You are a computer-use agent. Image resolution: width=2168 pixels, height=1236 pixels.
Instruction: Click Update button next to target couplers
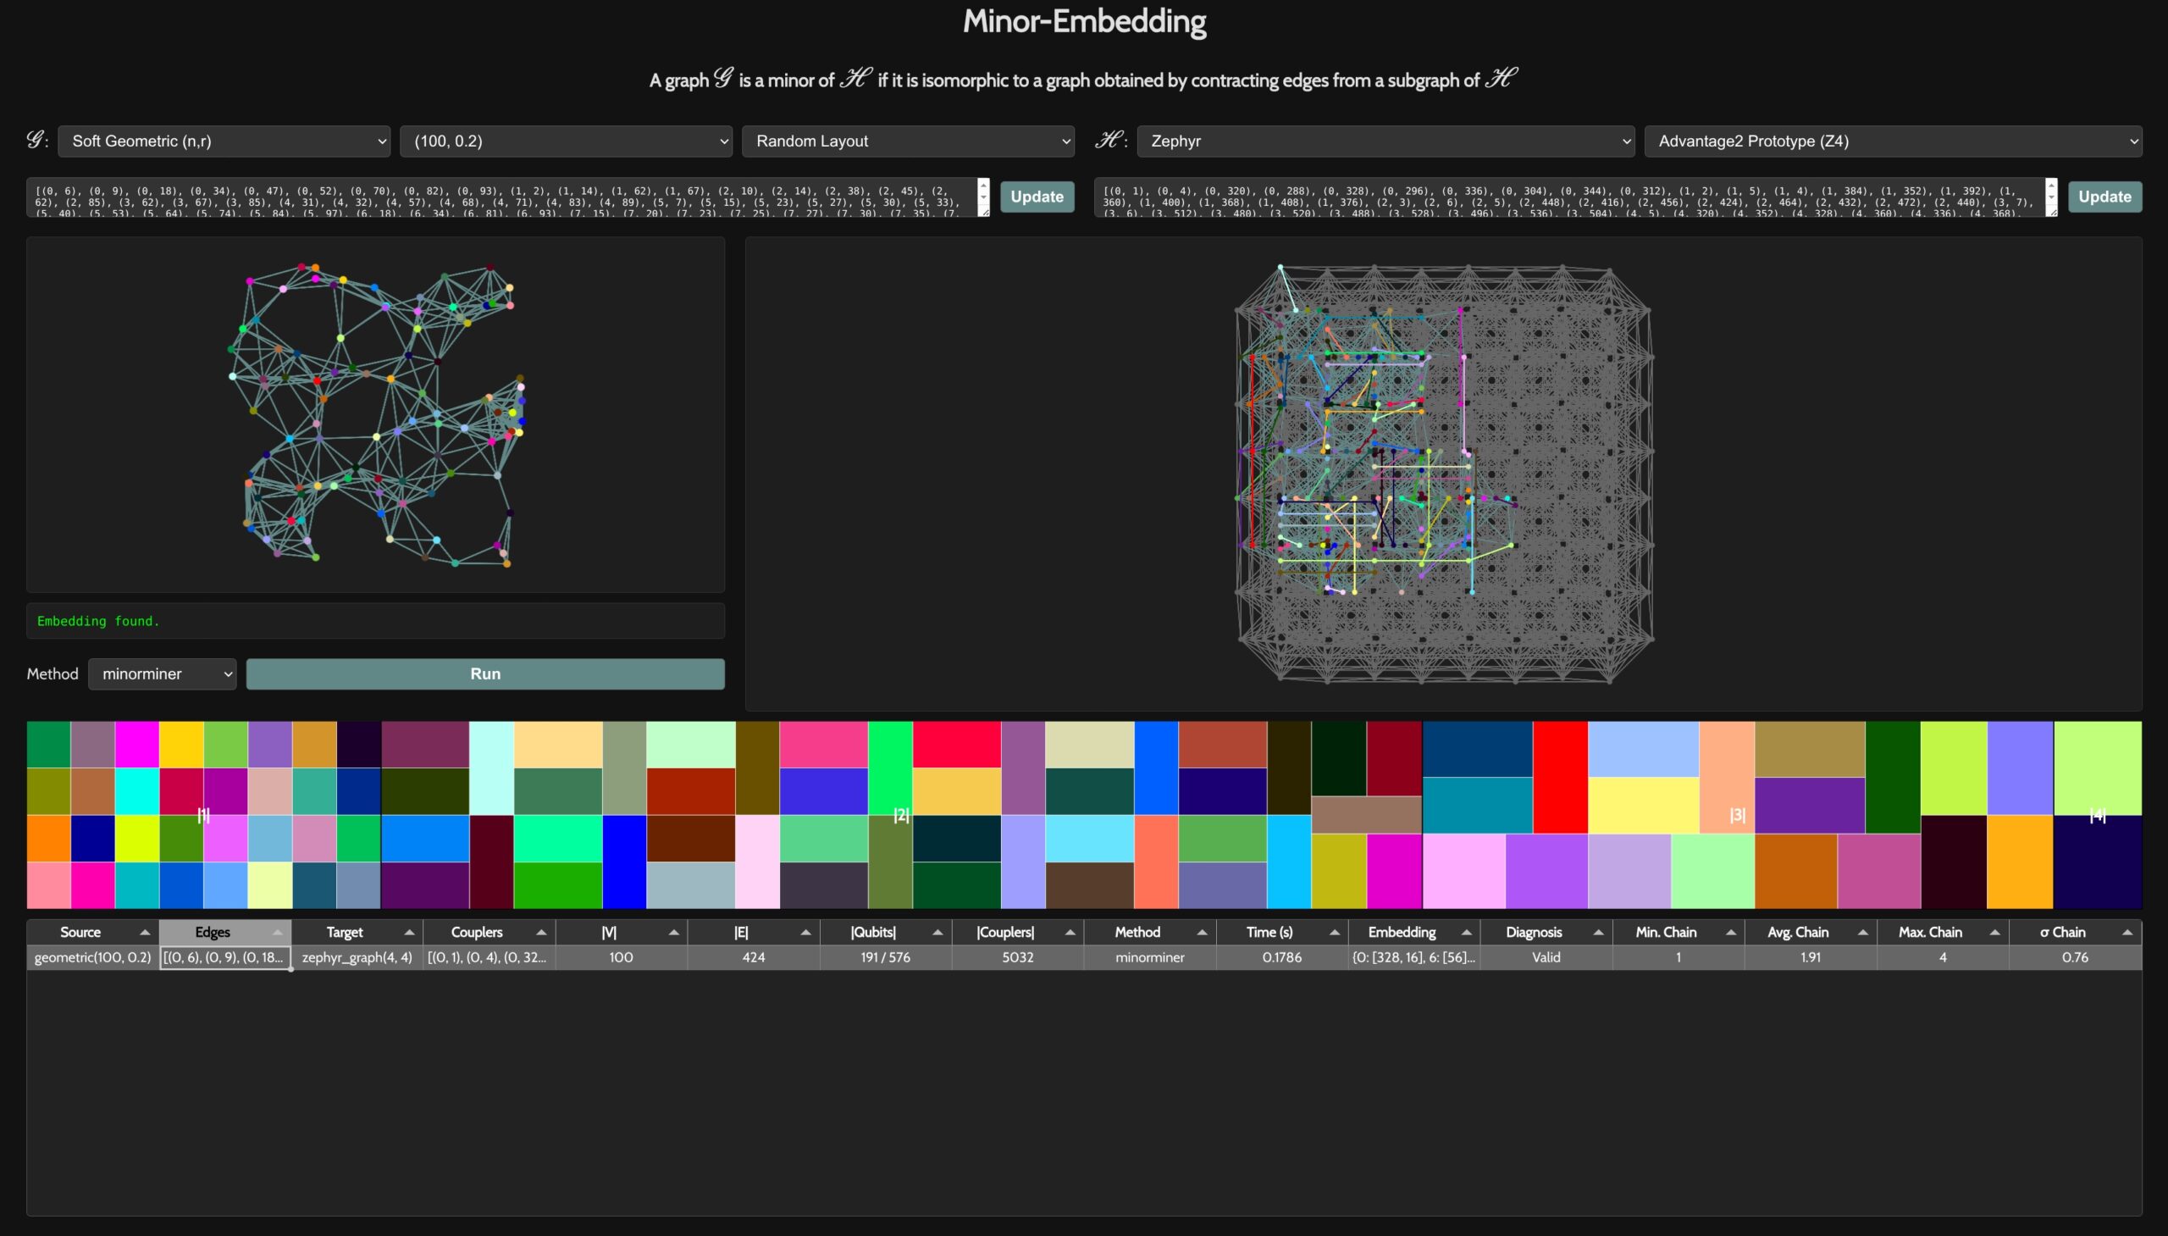(2104, 197)
